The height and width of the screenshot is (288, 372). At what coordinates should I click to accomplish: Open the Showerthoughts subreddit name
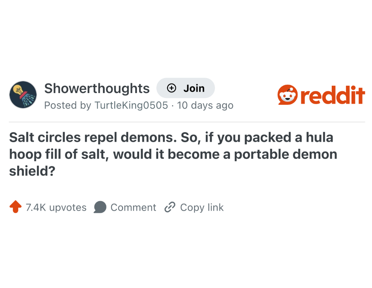coord(97,88)
